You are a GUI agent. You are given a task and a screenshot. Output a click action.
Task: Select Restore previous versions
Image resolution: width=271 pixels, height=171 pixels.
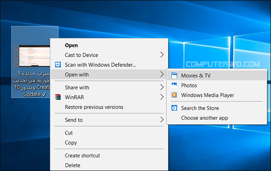coord(94,107)
